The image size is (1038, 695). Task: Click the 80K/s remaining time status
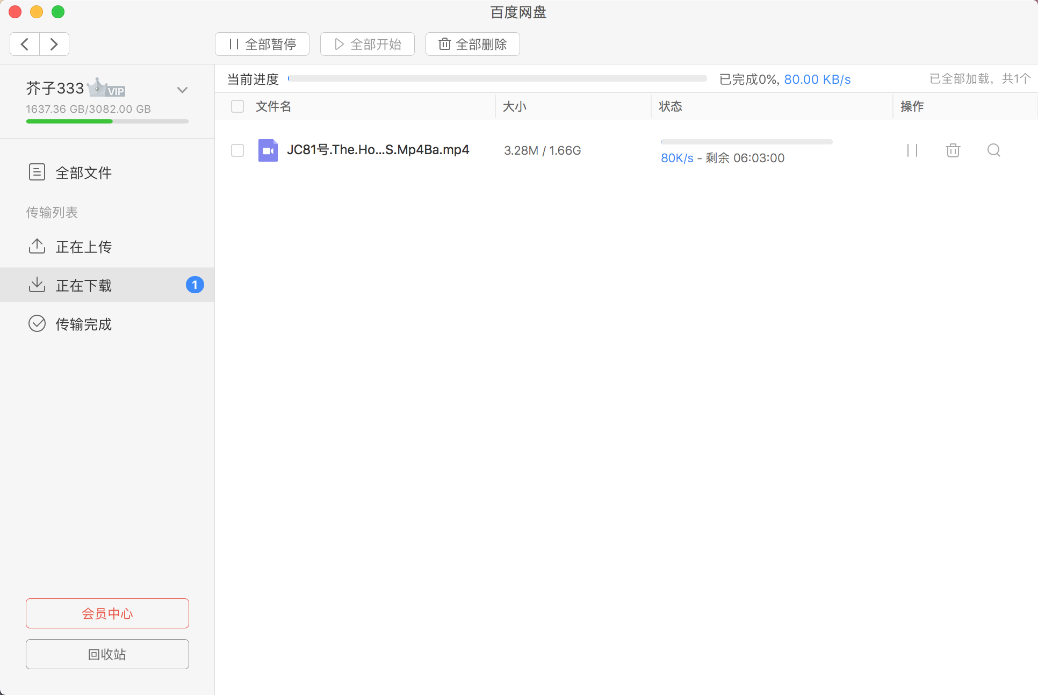723,158
